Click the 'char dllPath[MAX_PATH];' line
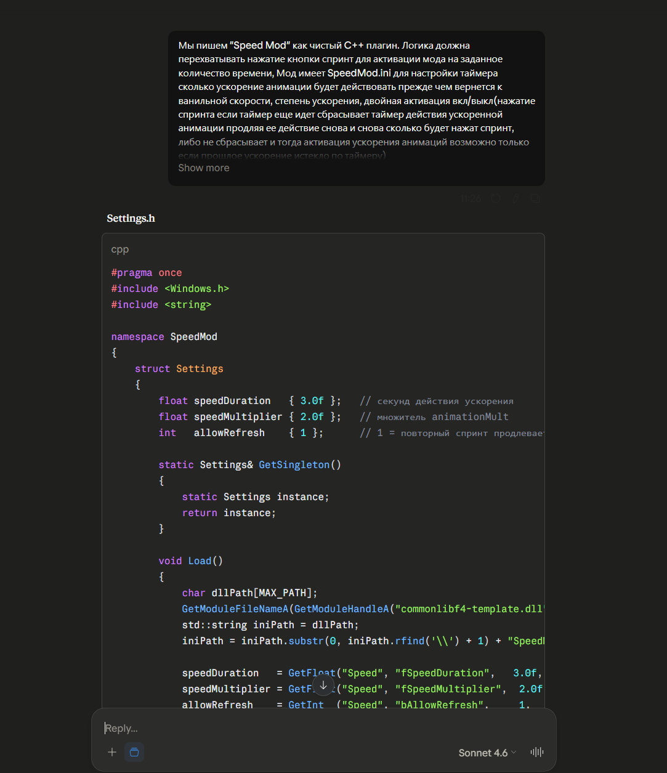Image resolution: width=667 pixels, height=773 pixels. pyautogui.click(x=249, y=593)
